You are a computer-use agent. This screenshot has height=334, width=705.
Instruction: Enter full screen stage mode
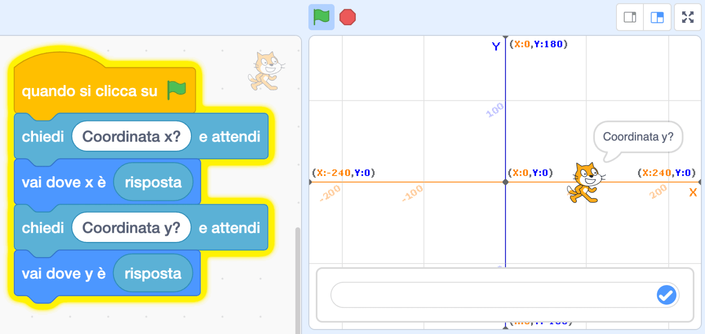coord(688,17)
